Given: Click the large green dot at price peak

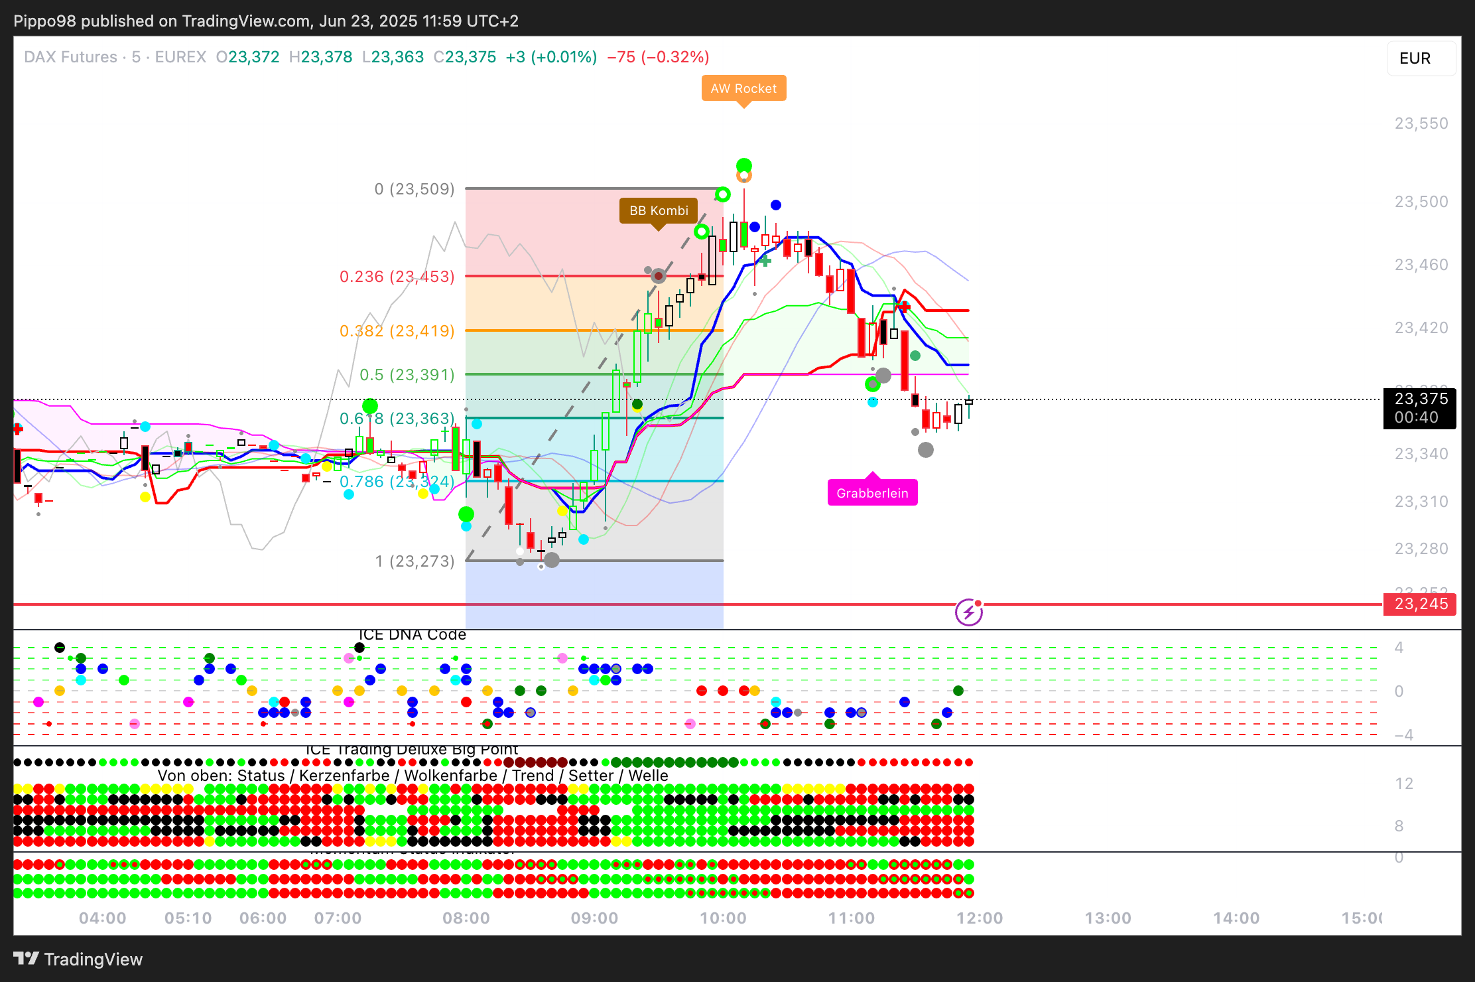Looking at the screenshot, I should click(x=743, y=165).
